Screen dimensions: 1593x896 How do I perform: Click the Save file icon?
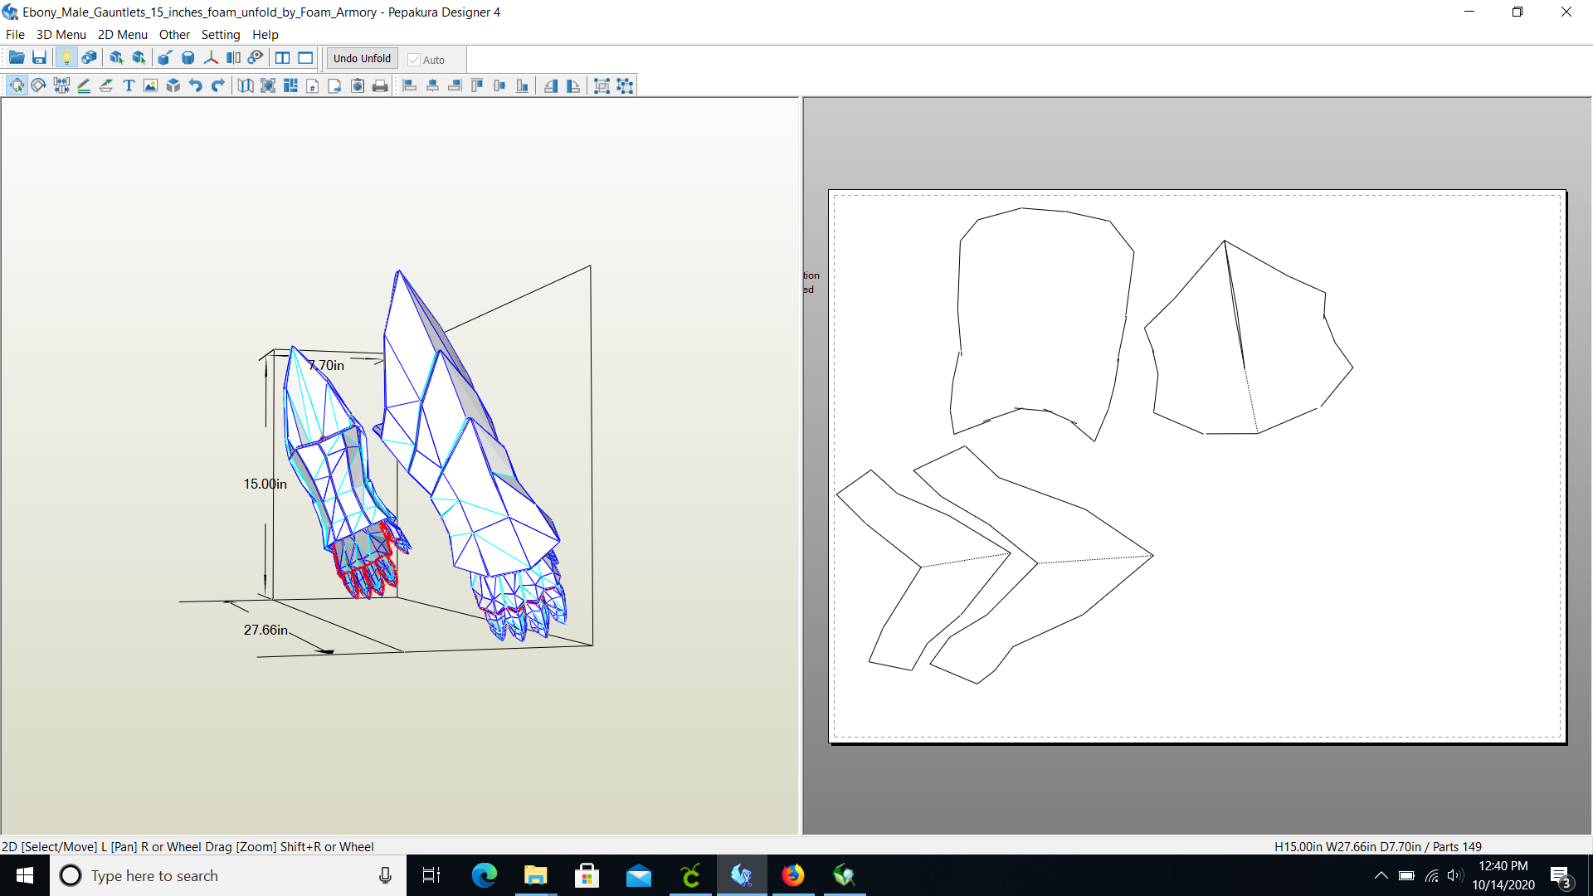[39, 57]
